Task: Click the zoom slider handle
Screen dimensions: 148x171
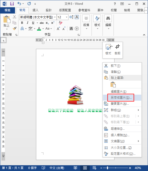Action: 107,168
